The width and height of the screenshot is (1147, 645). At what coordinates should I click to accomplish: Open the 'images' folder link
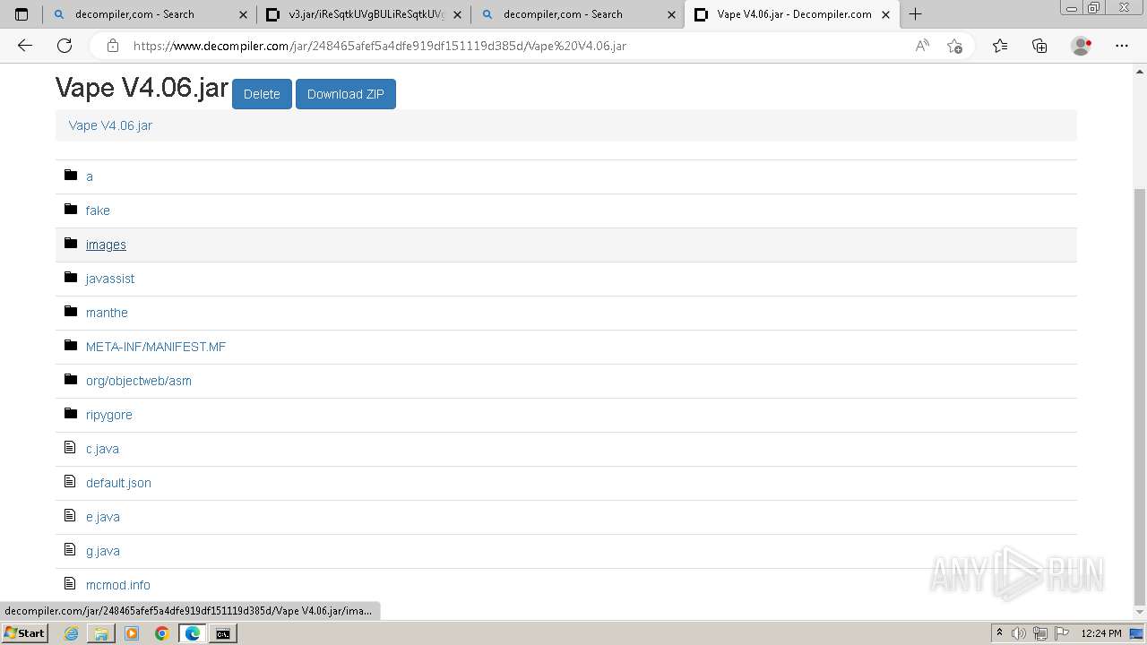[106, 245]
